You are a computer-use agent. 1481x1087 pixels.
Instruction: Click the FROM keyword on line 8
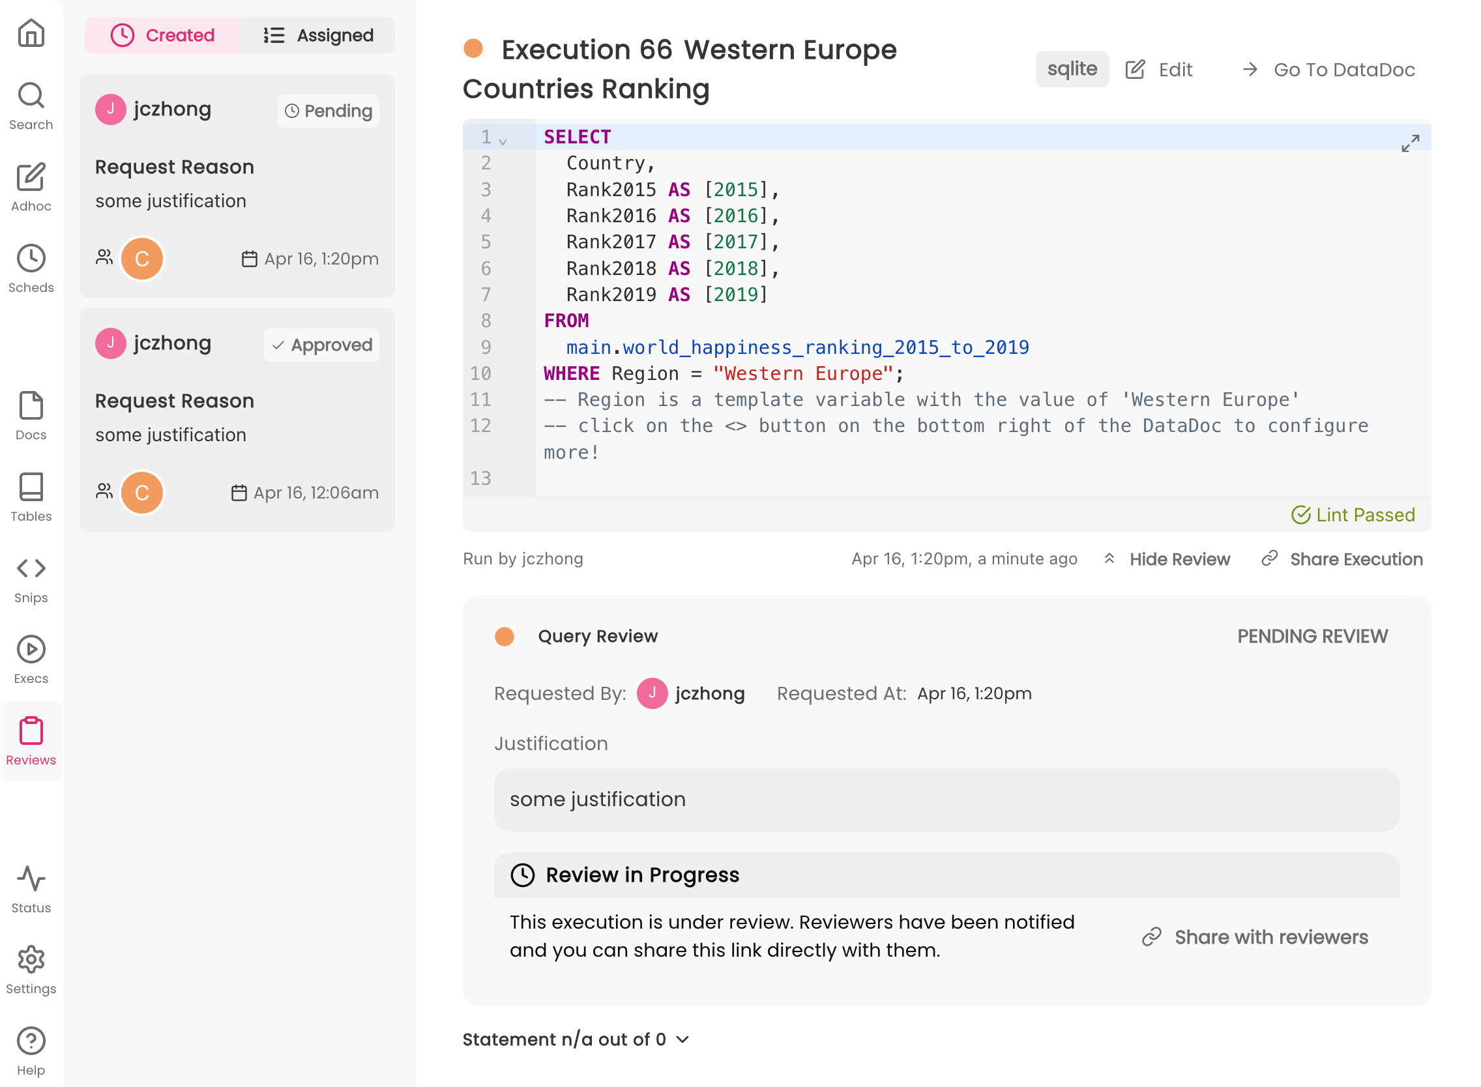tap(566, 321)
